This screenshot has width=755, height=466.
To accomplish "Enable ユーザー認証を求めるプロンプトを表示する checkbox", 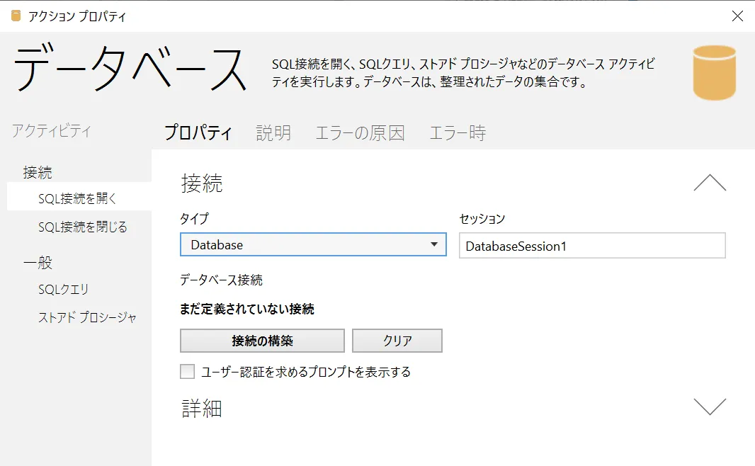I will pyautogui.click(x=188, y=372).
